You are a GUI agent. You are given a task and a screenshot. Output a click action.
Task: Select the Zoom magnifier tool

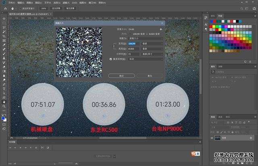click(x=4, y=106)
